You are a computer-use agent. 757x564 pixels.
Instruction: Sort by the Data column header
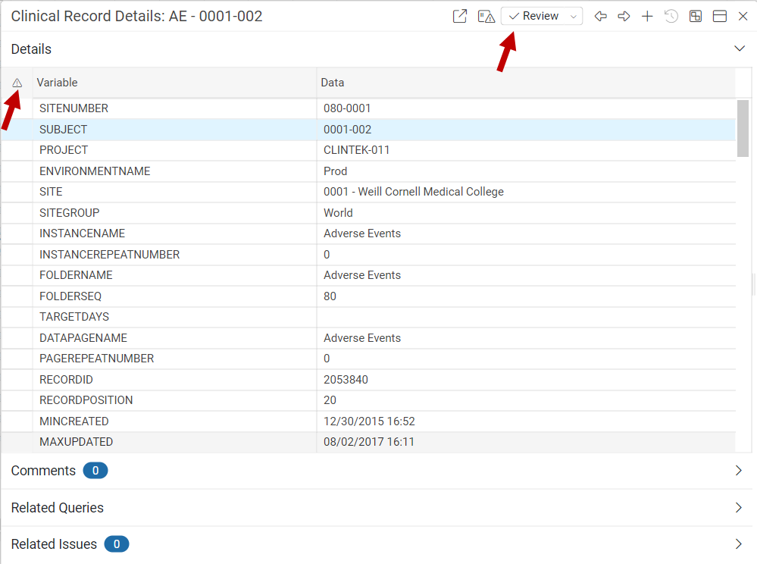click(x=526, y=83)
